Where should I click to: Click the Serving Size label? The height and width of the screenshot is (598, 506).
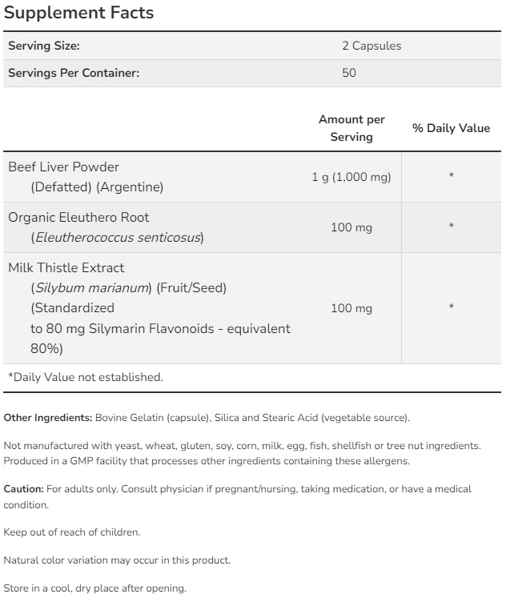pos(44,46)
